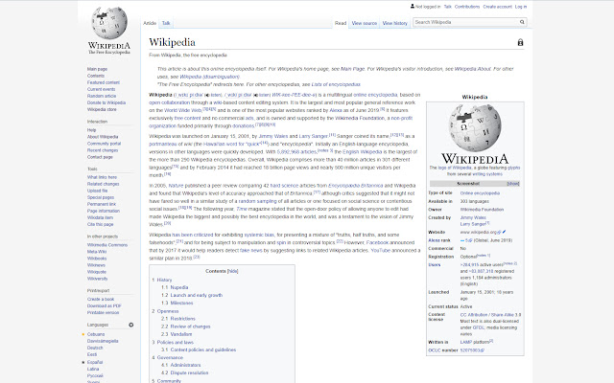Open Contact page link
614x383 pixels.
tap(100, 157)
